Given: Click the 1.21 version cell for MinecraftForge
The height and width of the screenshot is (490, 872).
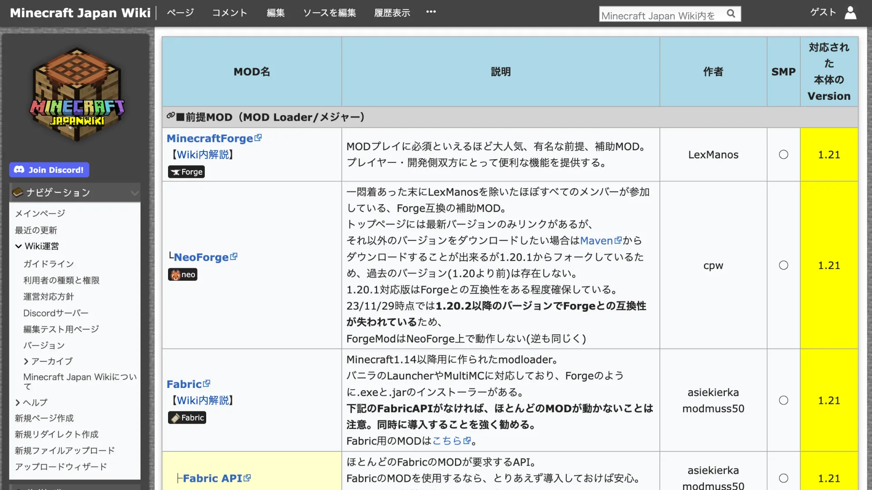Looking at the screenshot, I should [x=829, y=155].
